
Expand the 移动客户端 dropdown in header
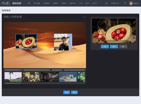(x=115, y=3)
